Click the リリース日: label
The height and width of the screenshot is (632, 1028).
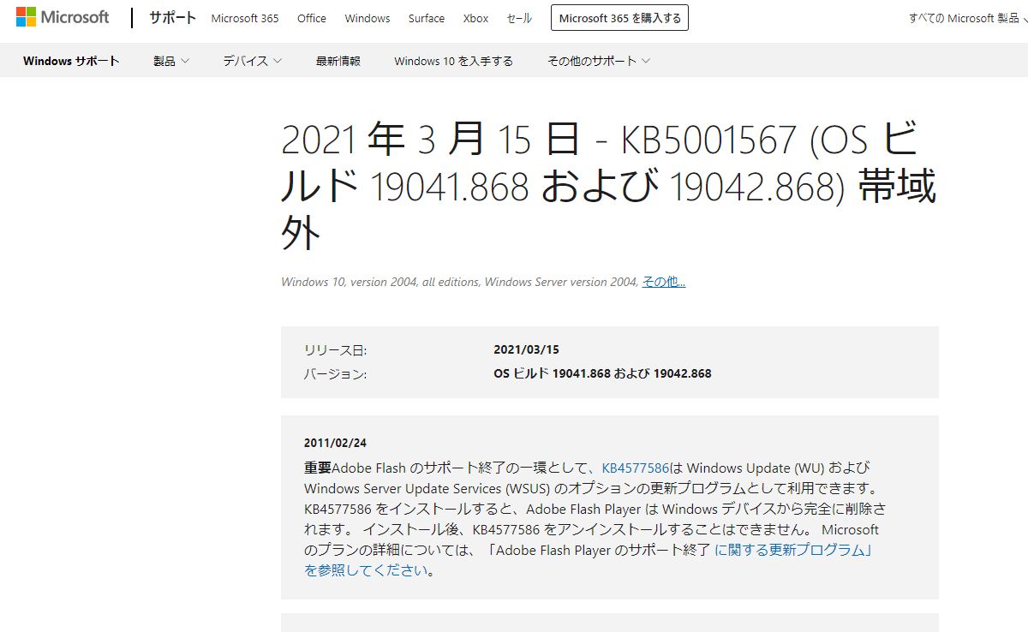pos(335,349)
